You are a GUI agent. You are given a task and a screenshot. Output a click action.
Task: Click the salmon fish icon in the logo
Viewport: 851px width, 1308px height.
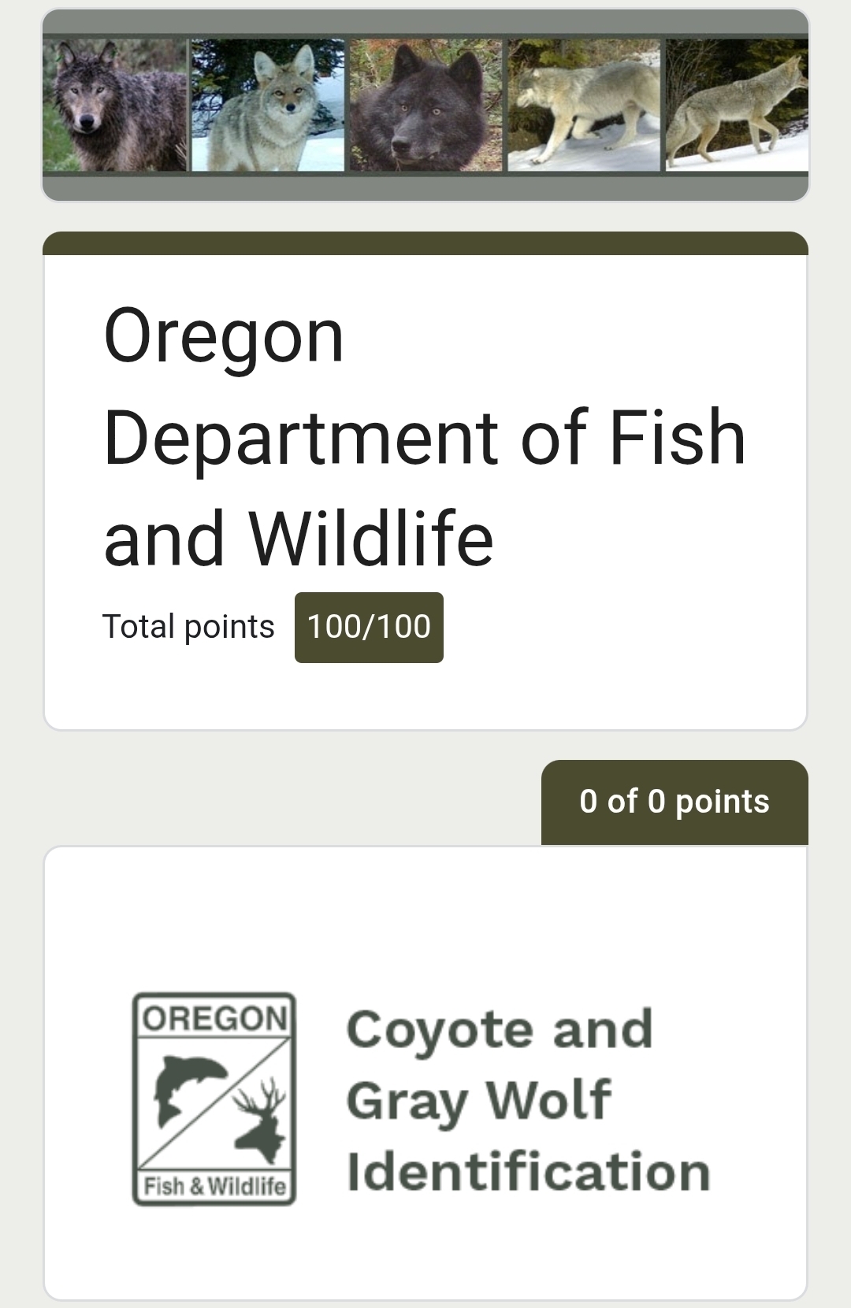[x=188, y=1085]
